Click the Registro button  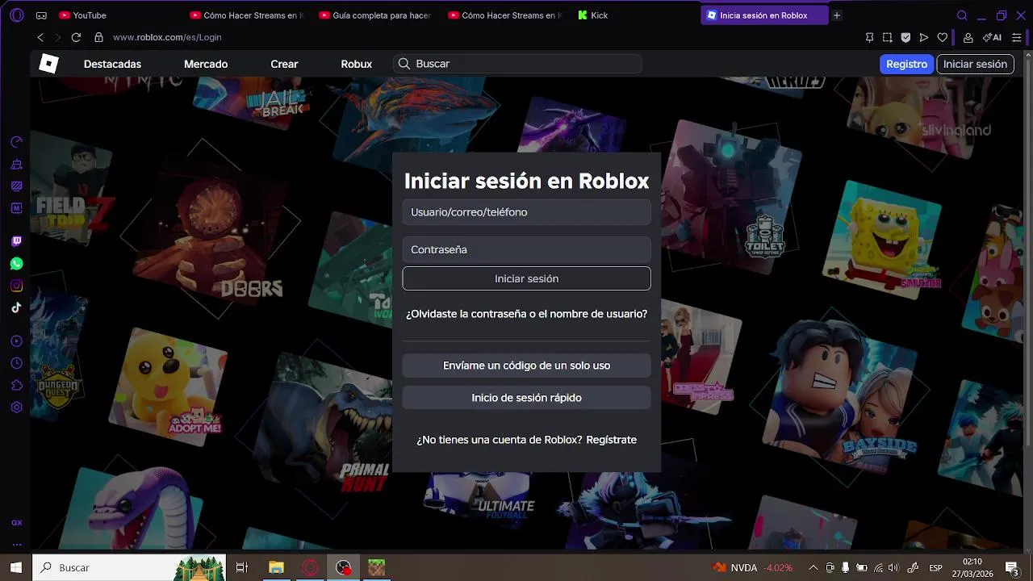(x=906, y=64)
